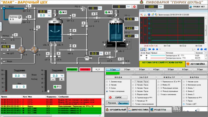Click the P-1 pump status indicator

pyautogui.click(x=57, y=87)
